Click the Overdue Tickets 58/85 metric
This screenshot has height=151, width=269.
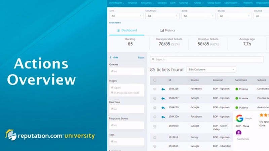pyautogui.click(x=208, y=42)
